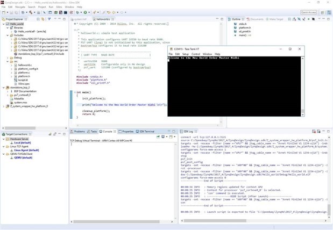The image size is (333, 230).
Task: Click the New file toolbar icon
Action: click(x=3, y=12)
